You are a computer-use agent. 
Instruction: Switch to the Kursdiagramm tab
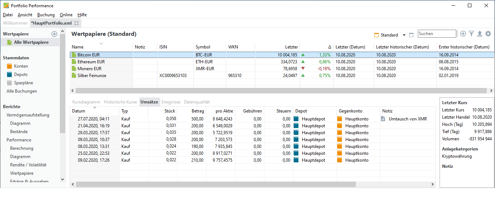(x=86, y=102)
